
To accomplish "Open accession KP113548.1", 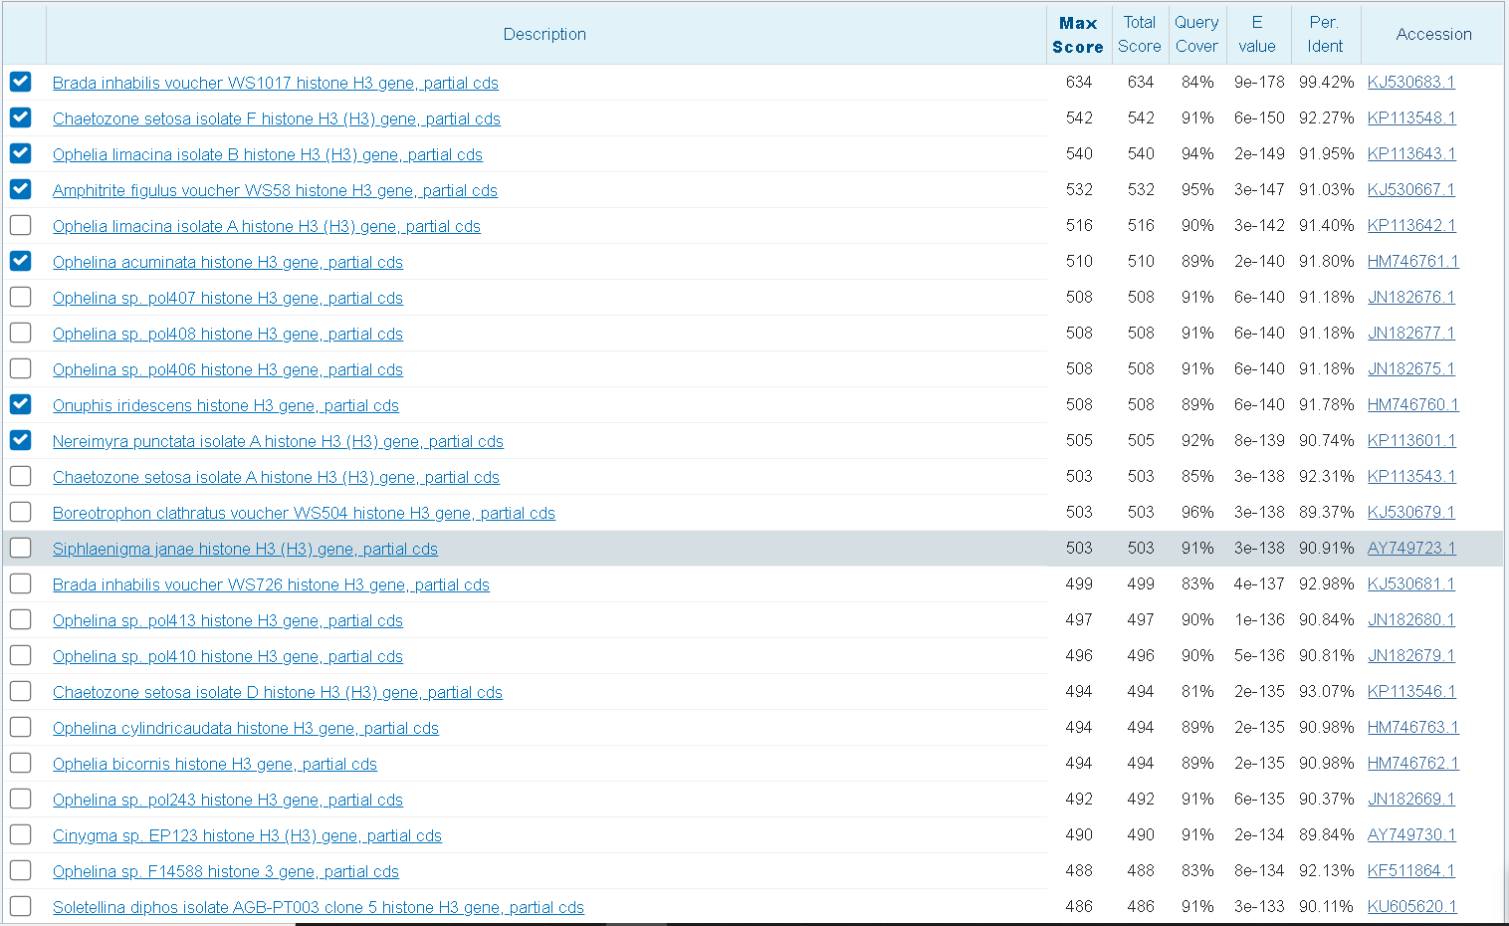I will [1411, 117].
